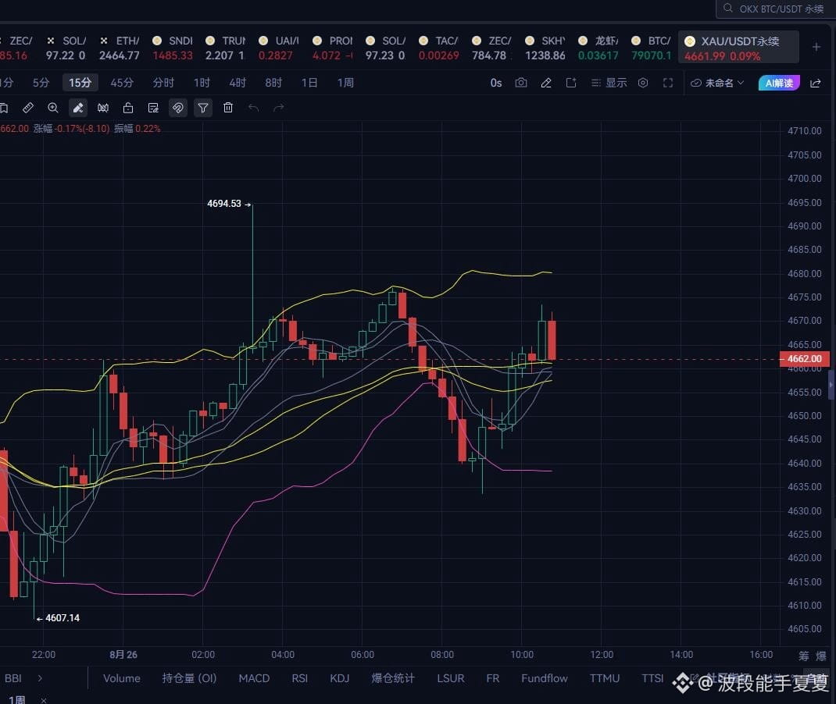Open the UAI/ 0.2827 symbol tab
836x704 pixels.
[278, 48]
